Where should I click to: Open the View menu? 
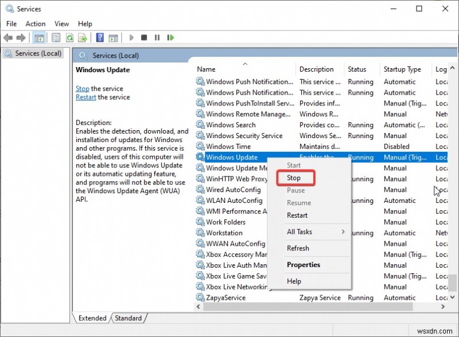coord(61,23)
